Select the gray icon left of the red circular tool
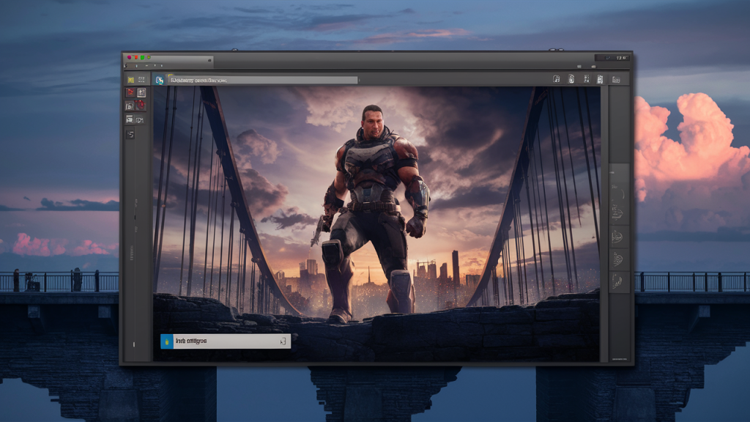This screenshot has height=422, width=750. 130,105
